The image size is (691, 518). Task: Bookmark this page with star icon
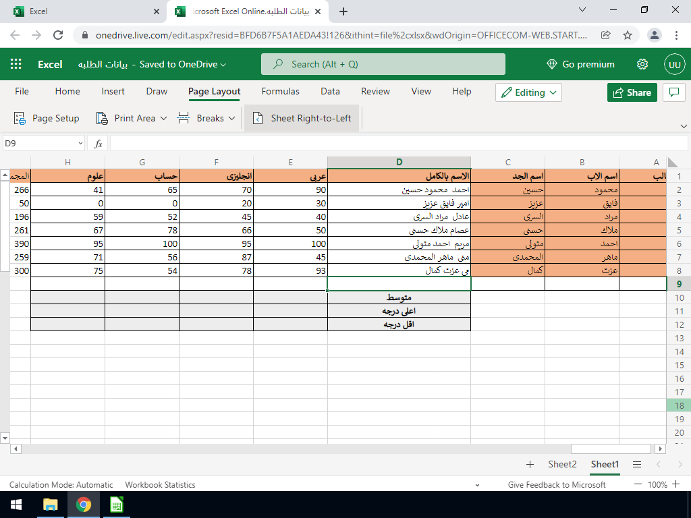[x=628, y=35]
